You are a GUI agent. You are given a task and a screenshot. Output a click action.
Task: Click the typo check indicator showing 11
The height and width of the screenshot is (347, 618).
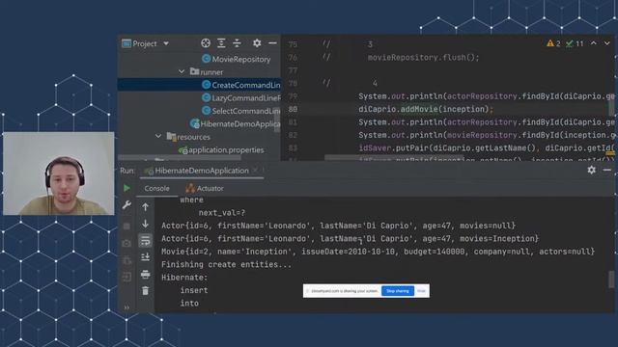click(575, 43)
